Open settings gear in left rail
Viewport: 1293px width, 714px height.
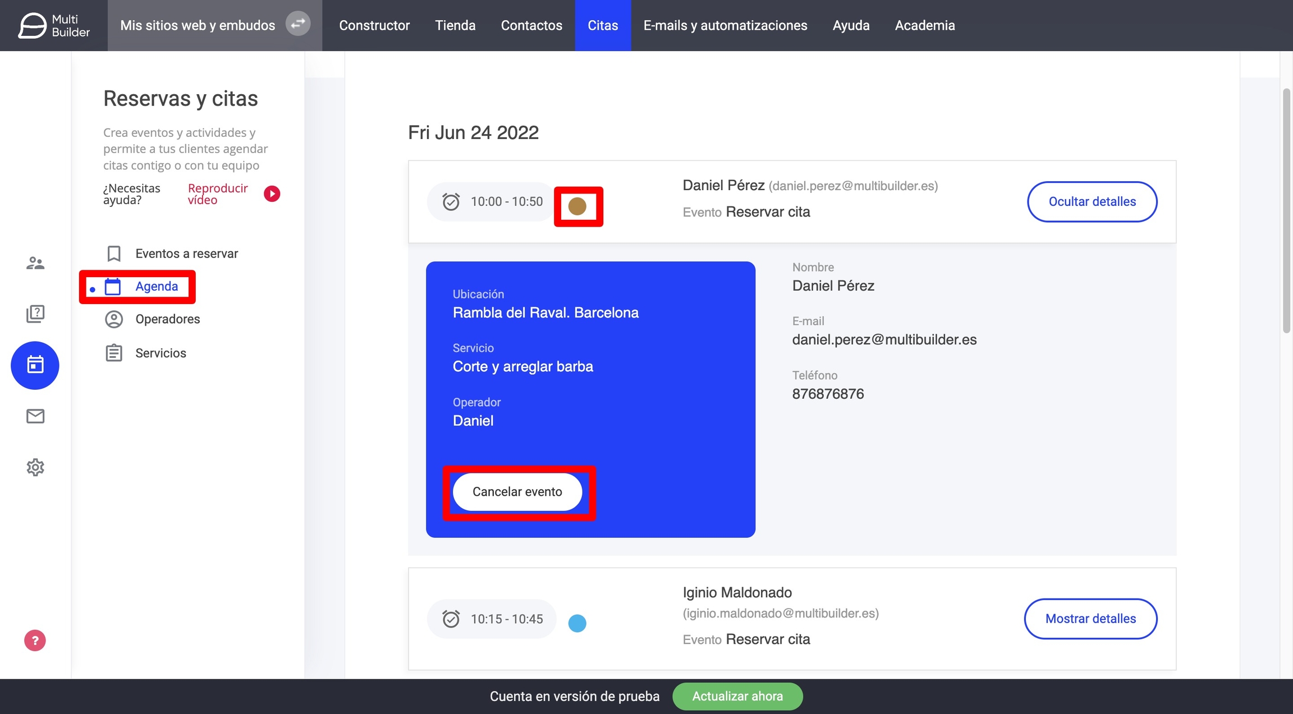click(35, 467)
